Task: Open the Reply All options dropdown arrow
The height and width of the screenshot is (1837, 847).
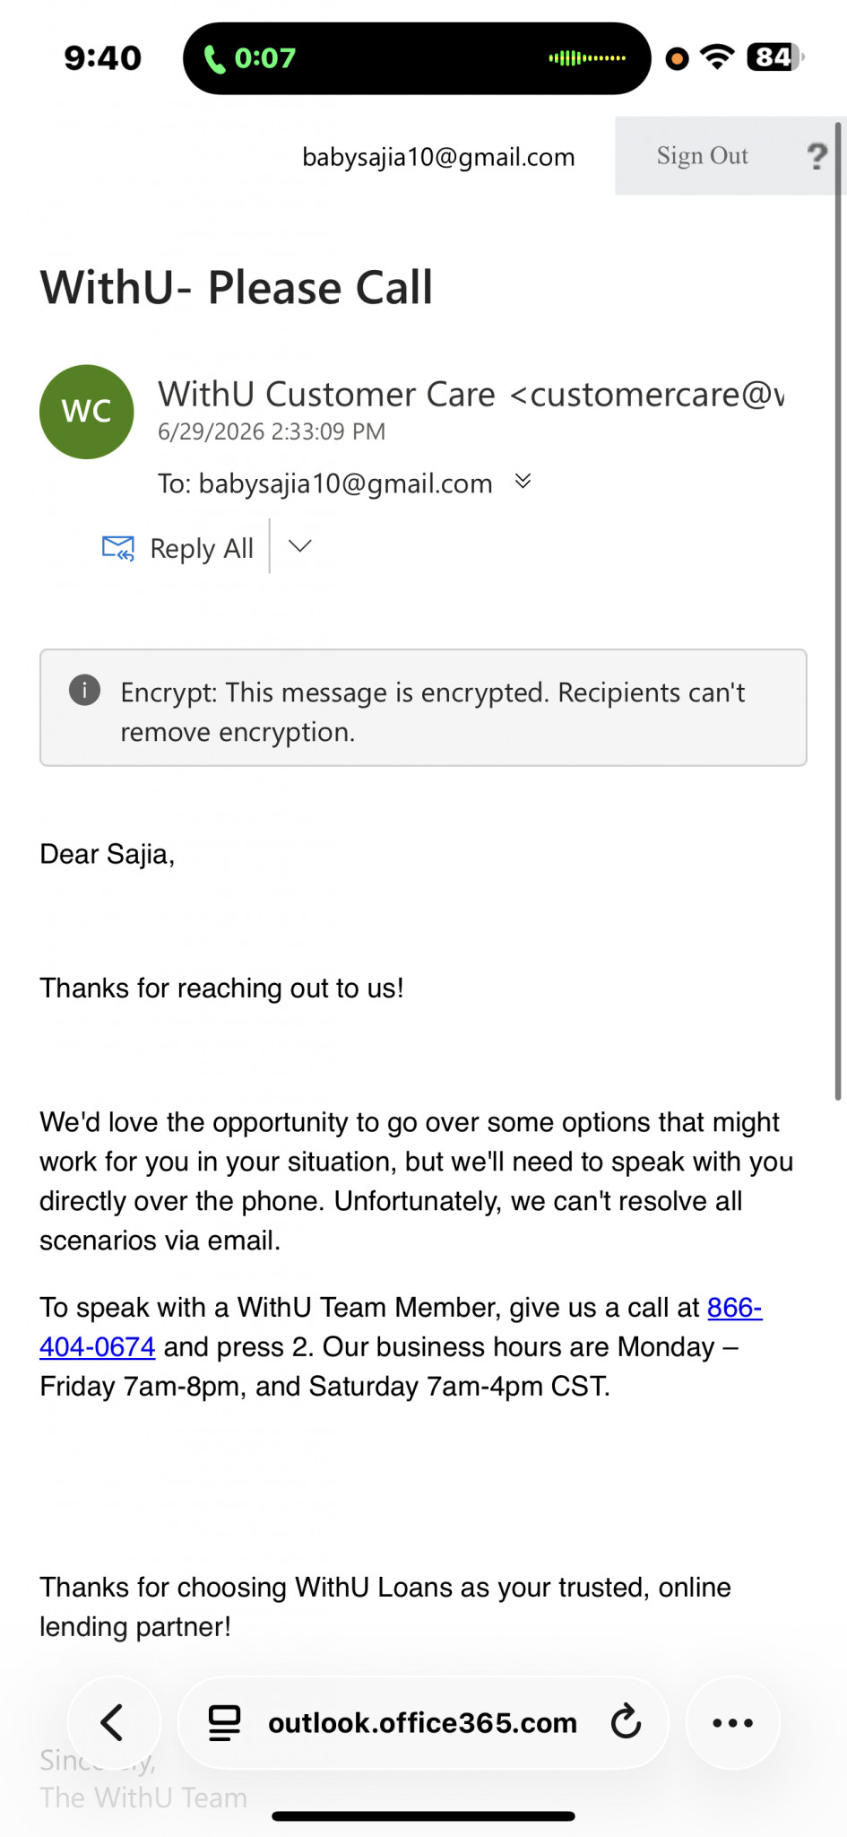Action: coord(300,546)
